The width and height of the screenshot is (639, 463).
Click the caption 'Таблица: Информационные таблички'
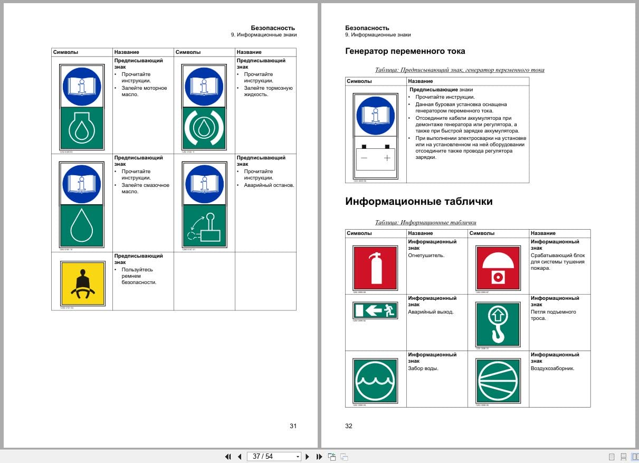click(x=426, y=222)
